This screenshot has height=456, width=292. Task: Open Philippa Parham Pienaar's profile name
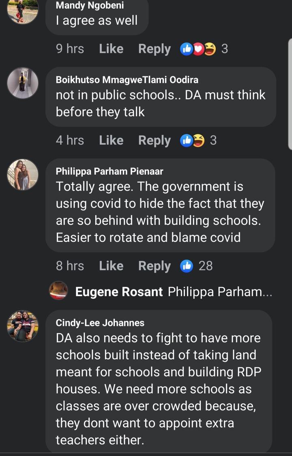[109, 171]
